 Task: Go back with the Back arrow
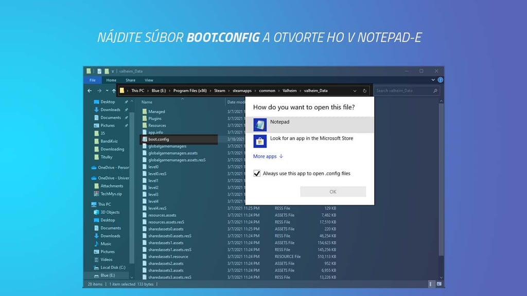point(90,90)
